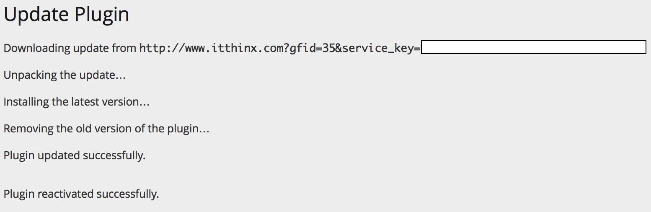Click the 'Installing the latest version…' line
651x212 pixels.
[x=77, y=102]
